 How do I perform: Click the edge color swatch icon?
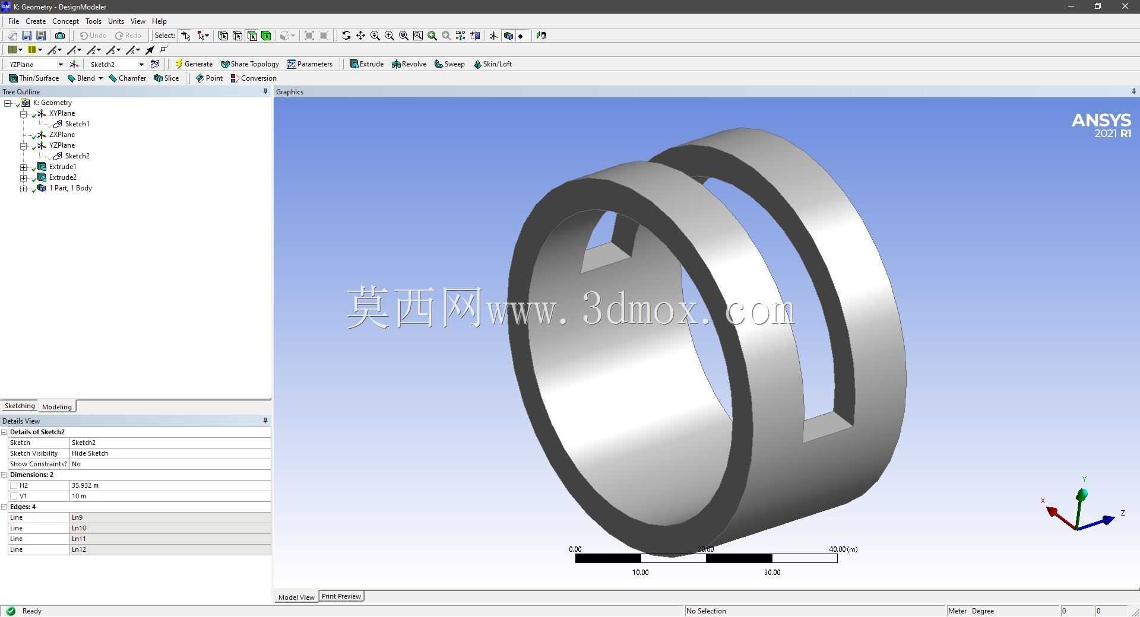tap(32, 50)
